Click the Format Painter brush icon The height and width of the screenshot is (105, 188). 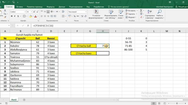point(5,17)
